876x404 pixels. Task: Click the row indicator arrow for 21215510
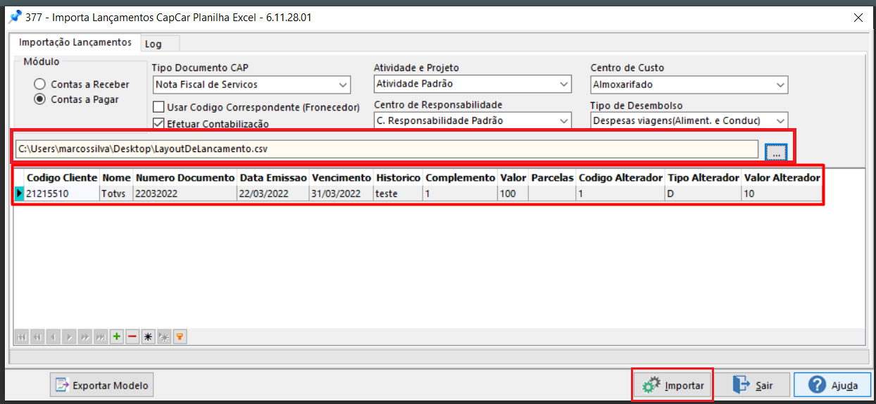coord(20,194)
